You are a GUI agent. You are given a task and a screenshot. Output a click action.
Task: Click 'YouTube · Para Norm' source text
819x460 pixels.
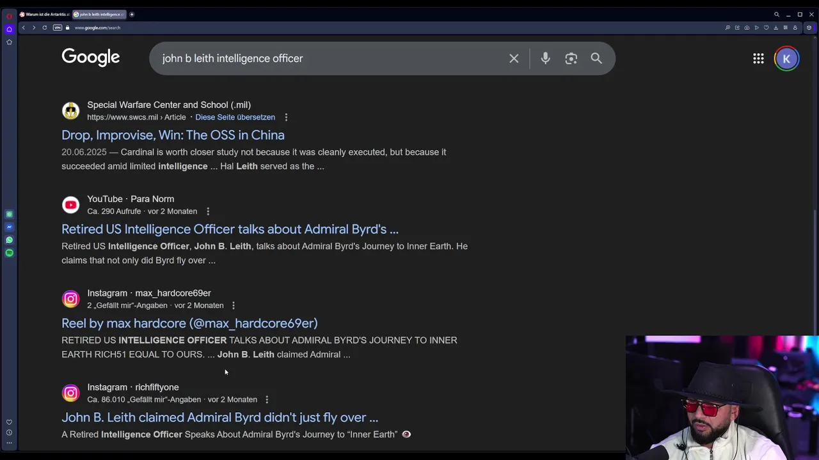(x=131, y=199)
